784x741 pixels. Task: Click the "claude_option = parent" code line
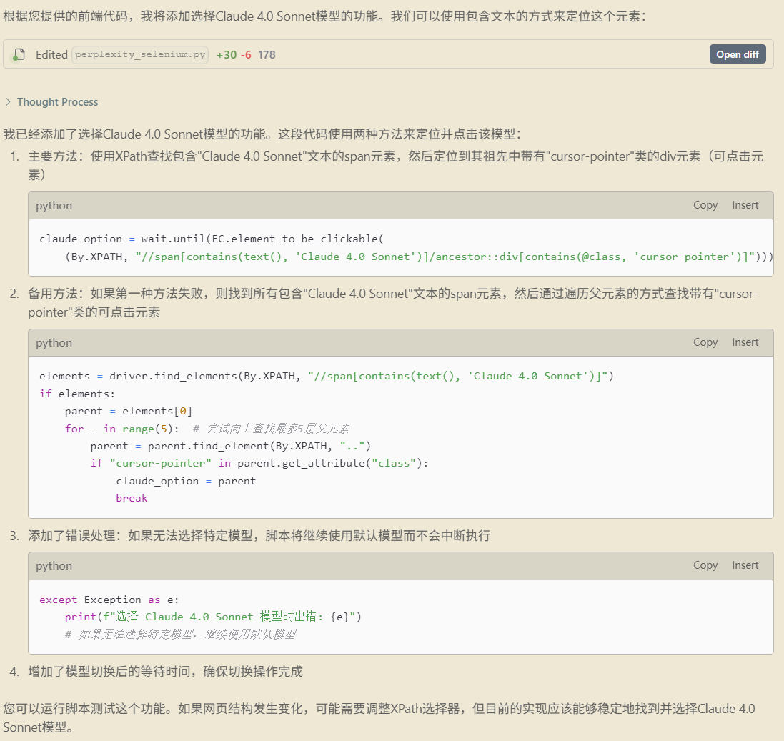tap(186, 481)
